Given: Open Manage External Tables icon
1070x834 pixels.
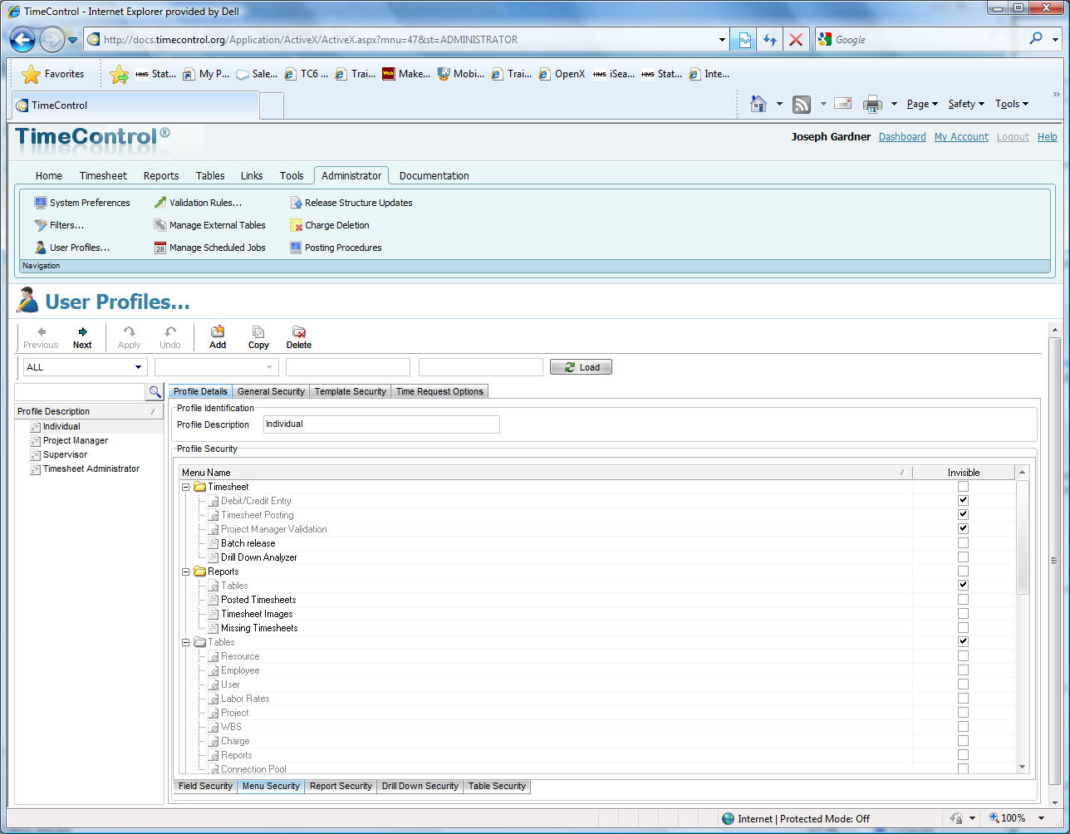Looking at the screenshot, I should coord(160,225).
